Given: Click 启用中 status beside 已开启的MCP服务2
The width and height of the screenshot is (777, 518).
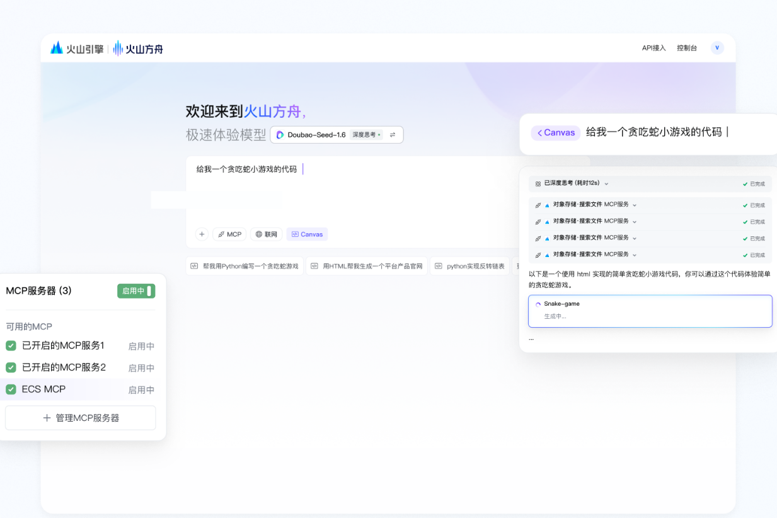Looking at the screenshot, I should pos(141,368).
